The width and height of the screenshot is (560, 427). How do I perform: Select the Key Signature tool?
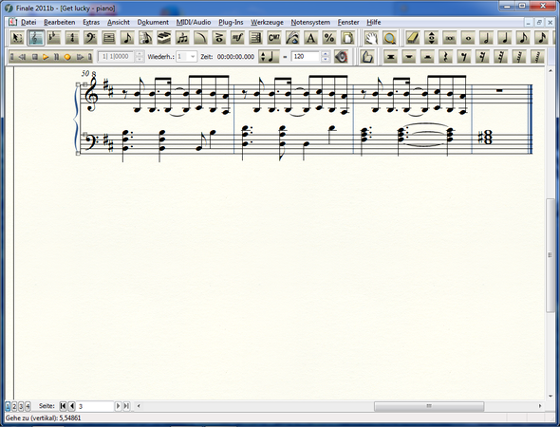pos(54,38)
